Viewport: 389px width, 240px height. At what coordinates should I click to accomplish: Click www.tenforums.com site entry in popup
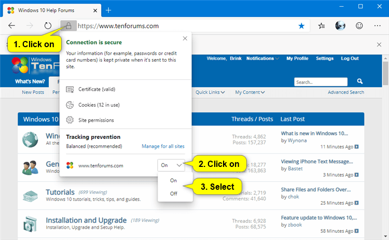coord(101,166)
